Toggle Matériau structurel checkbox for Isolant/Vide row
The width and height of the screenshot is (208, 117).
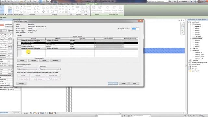123,45
